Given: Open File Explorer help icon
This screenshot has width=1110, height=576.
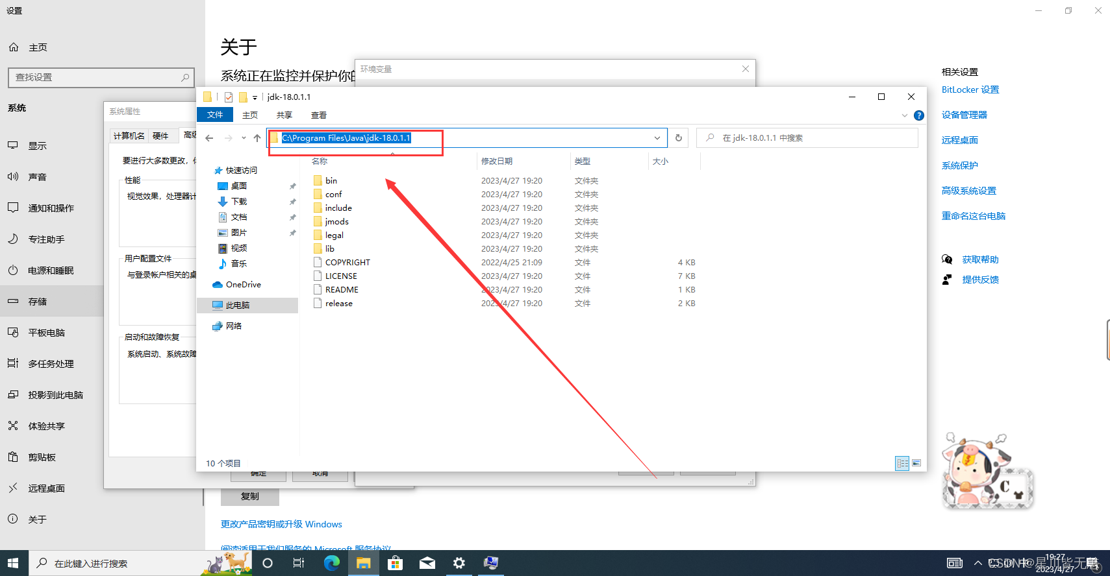Looking at the screenshot, I should pos(918,115).
